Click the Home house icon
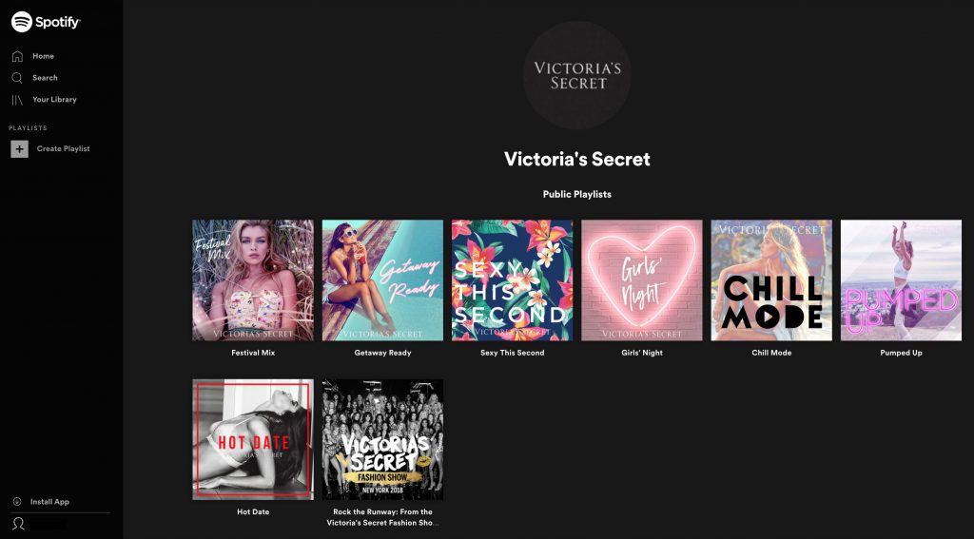This screenshot has width=974, height=539. point(17,56)
